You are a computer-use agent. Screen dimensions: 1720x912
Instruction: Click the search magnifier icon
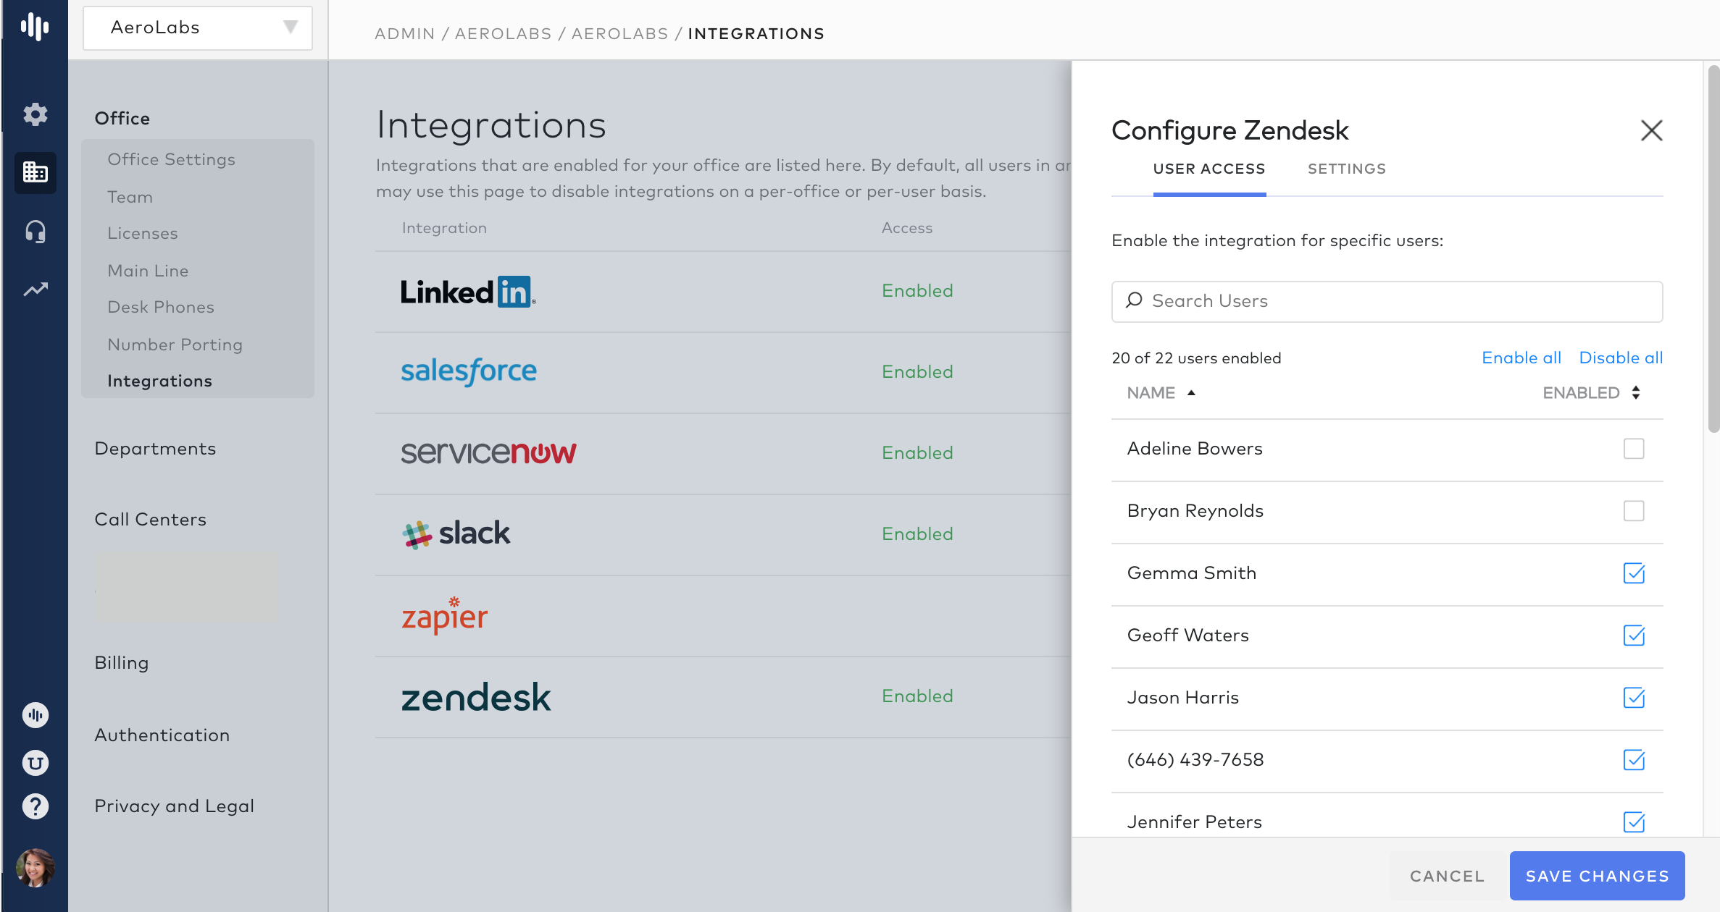pos(1134,300)
